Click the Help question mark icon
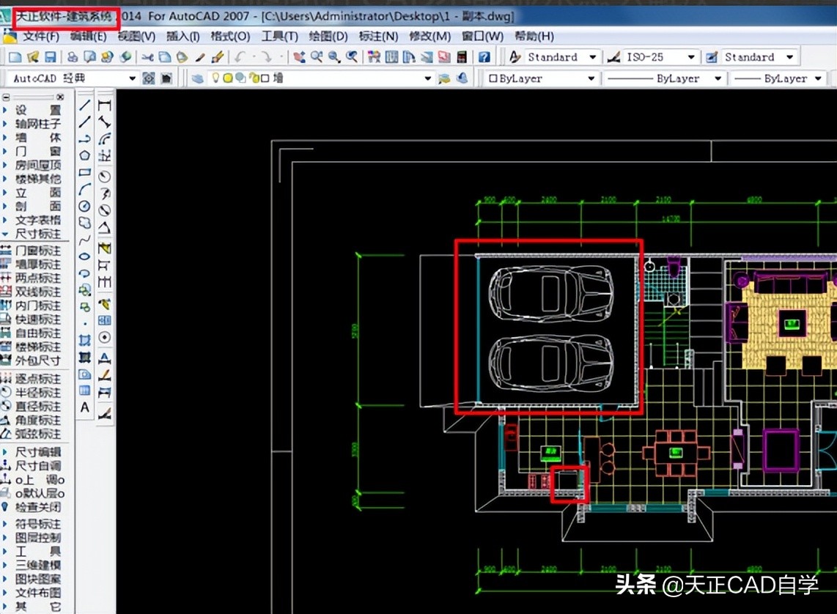 (x=484, y=57)
